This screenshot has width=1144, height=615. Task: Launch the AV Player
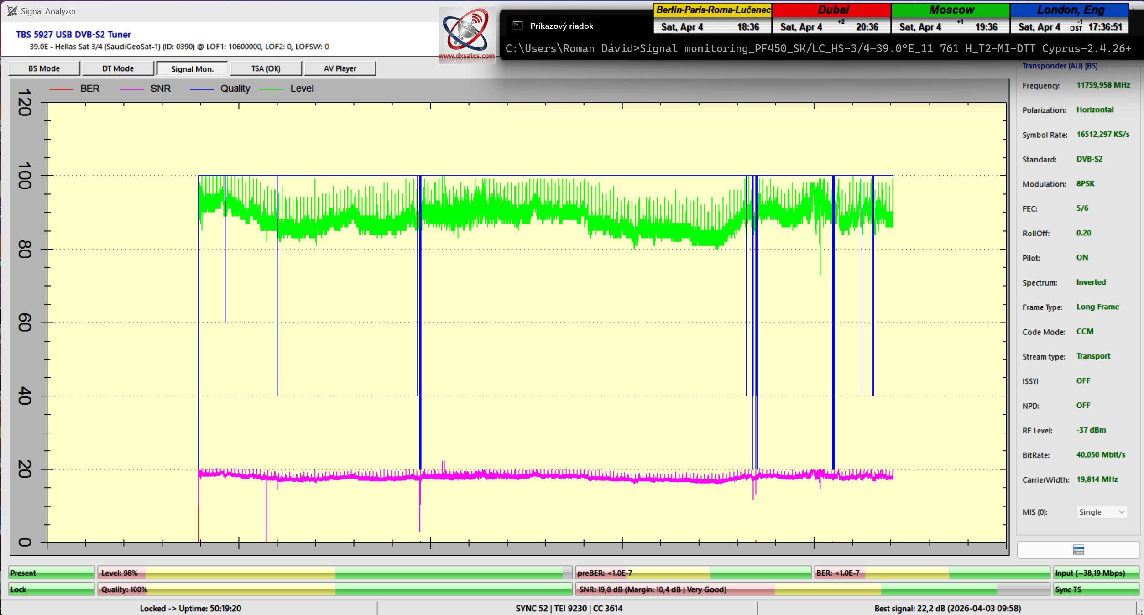[x=340, y=68]
